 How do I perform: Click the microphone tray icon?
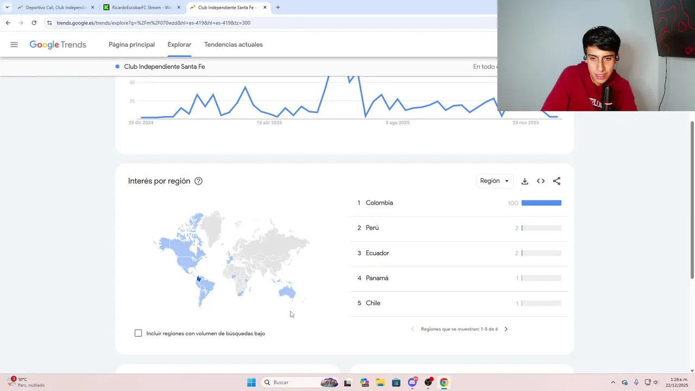[636, 382]
